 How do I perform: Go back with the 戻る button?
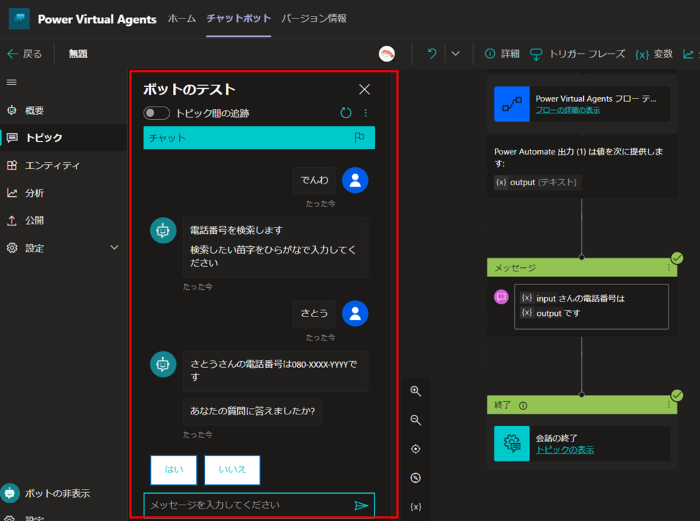(x=25, y=54)
